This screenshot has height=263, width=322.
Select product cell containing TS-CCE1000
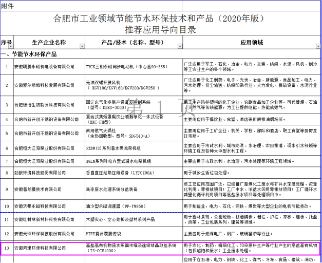coord(134,248)
